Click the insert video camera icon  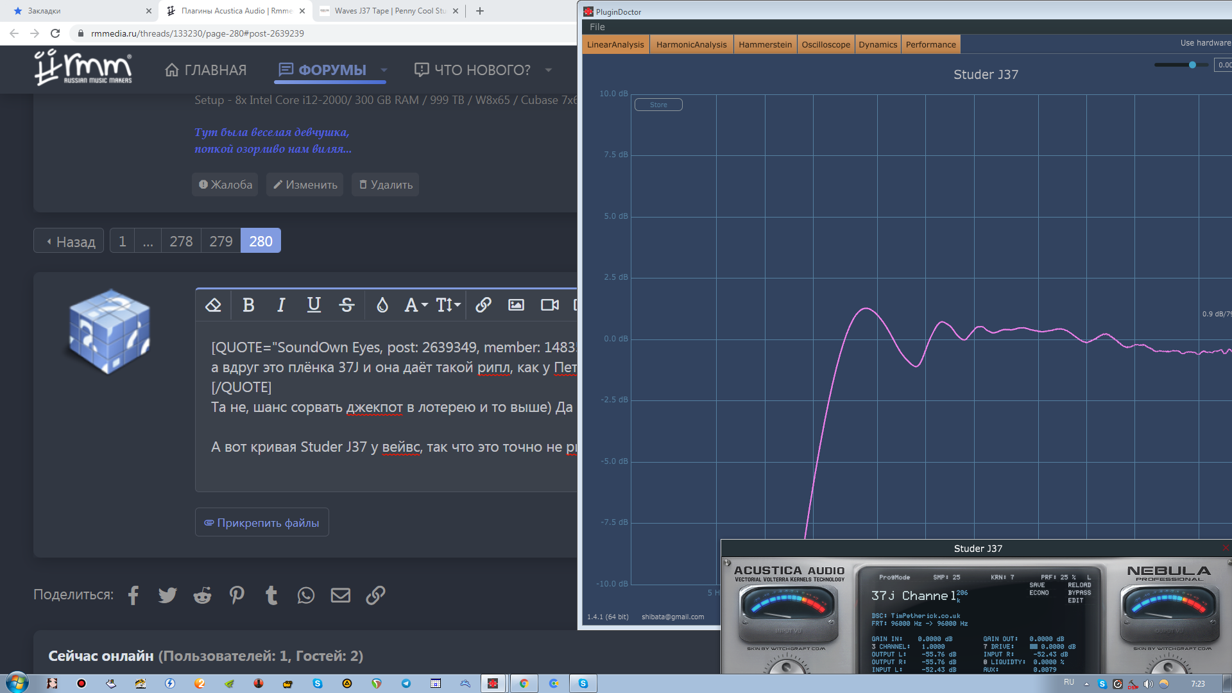[x=549, y=305]
